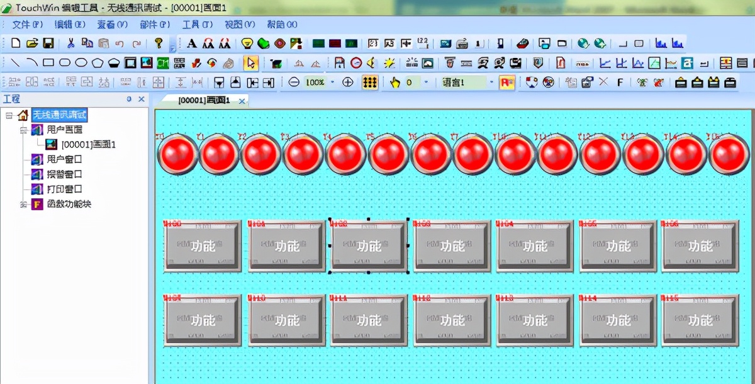Click the text 'A' tool icon
755x384 pixels.
(x=192, y=43)
